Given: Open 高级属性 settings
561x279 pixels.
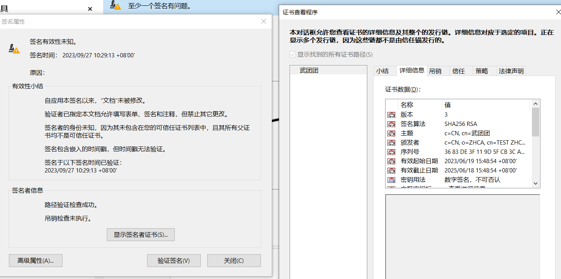Looking at the screenshot, I should [35, 260].
